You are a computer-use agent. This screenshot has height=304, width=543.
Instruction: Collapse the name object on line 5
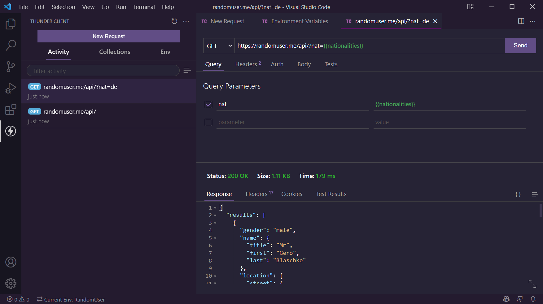coord(215,238)
